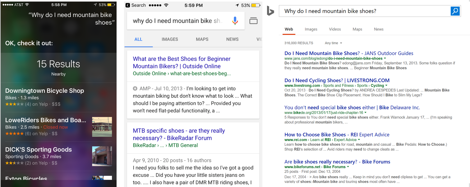
Task: Open the Any time filter dropdown
Action: pyautogui.click(x=333, y=43)
